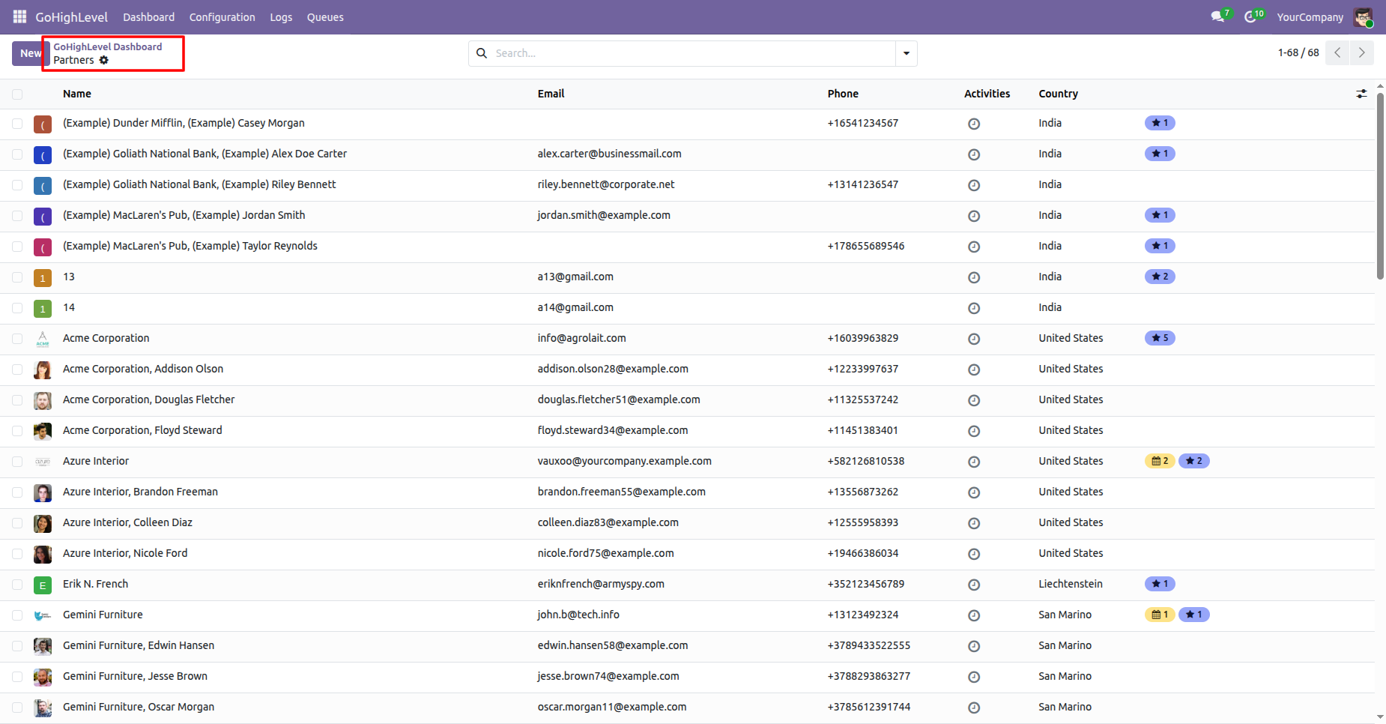This screenshot has width=1386, height=724.
Task: Go to the Queues menu
Action: click(325, 17)
